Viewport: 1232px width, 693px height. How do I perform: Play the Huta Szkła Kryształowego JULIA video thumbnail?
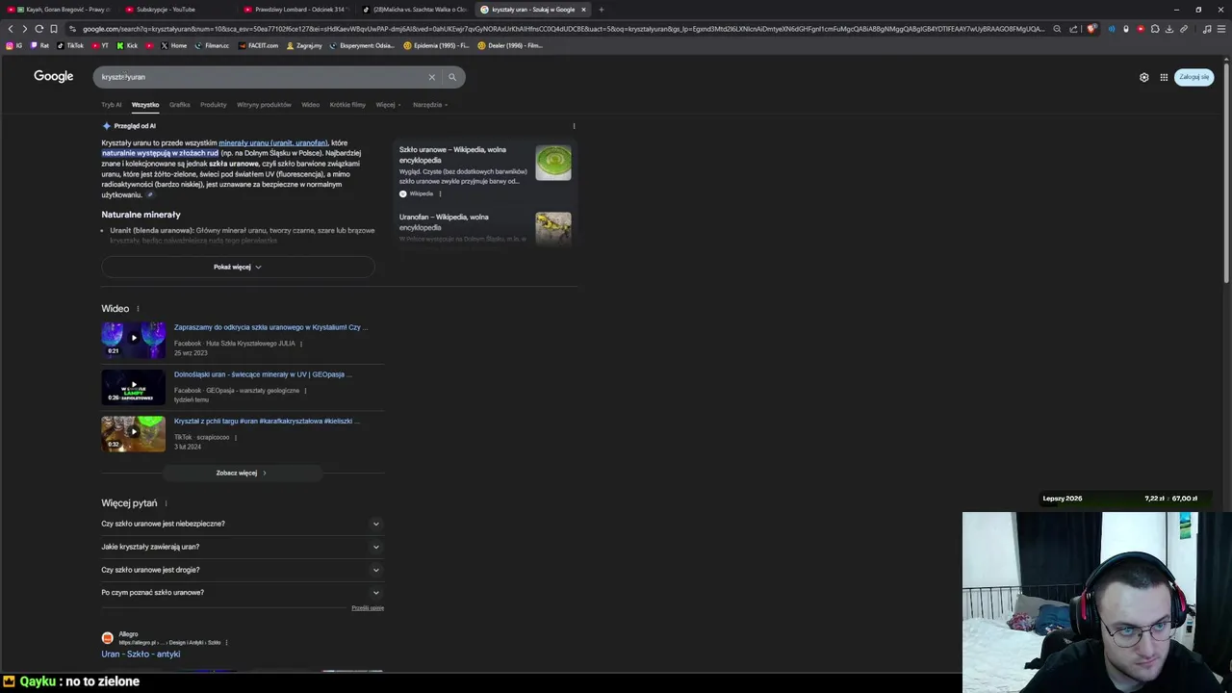click(x=133, y=339)
